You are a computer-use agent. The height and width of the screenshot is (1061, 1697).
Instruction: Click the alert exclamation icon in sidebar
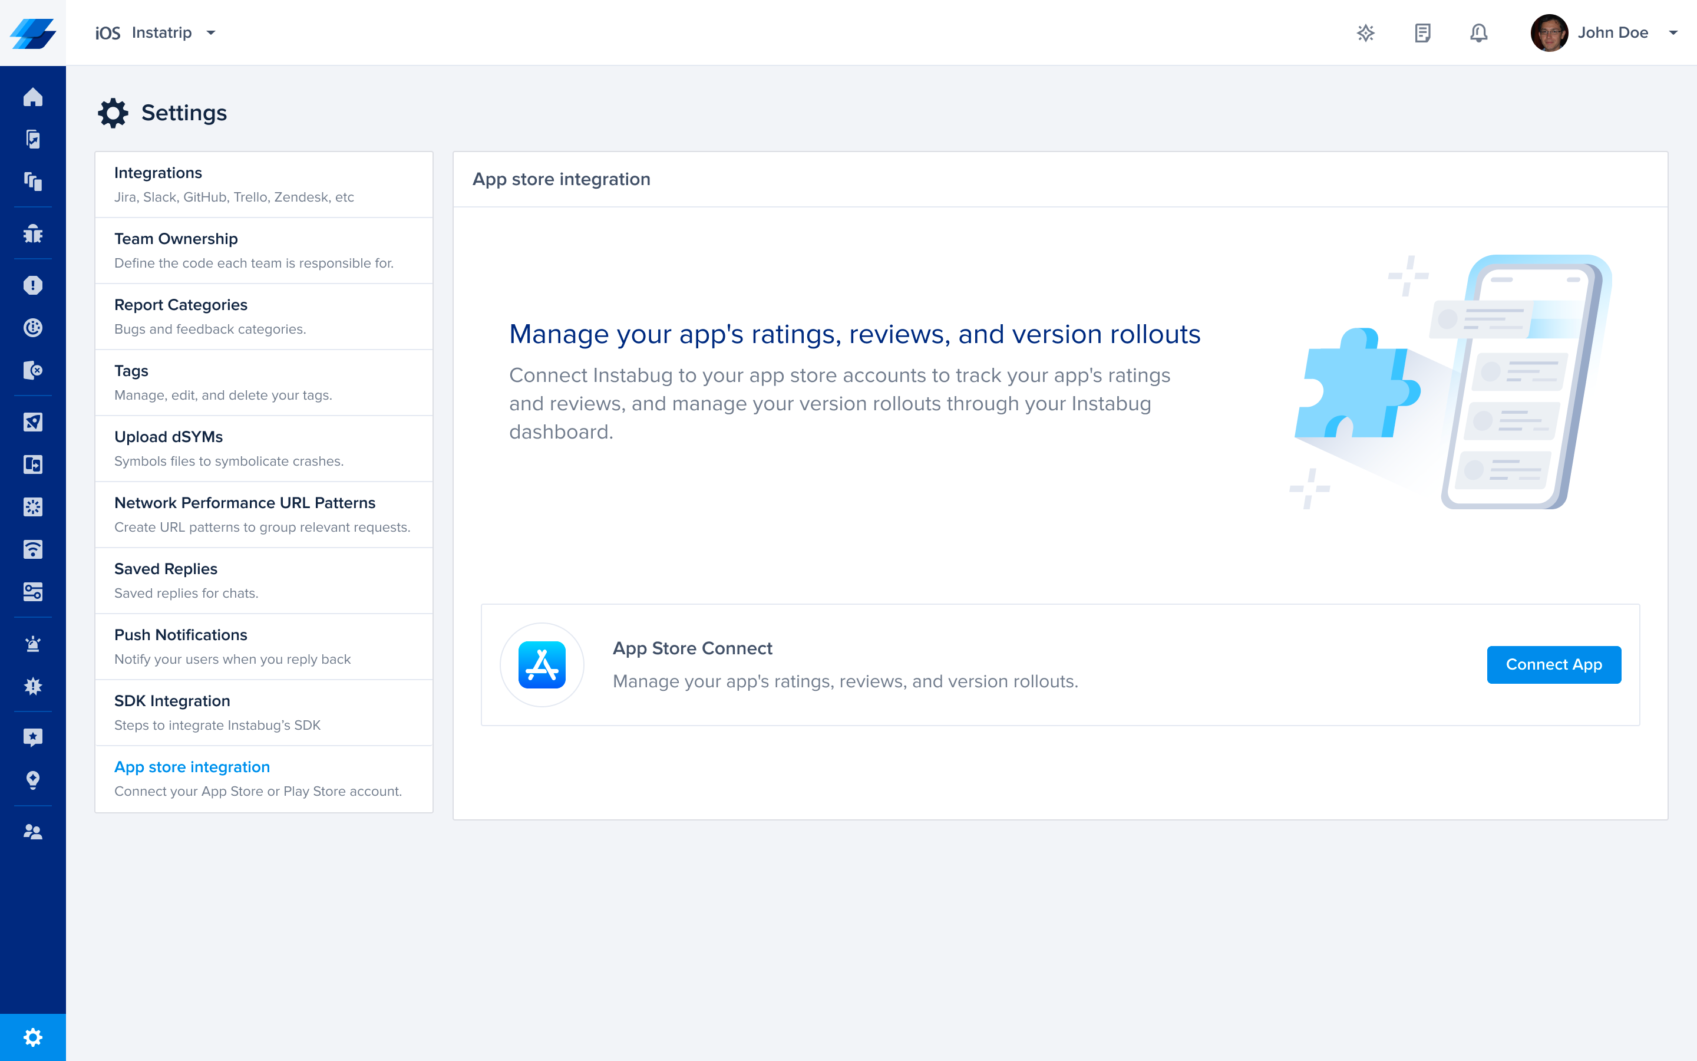(x=32, y=285)
